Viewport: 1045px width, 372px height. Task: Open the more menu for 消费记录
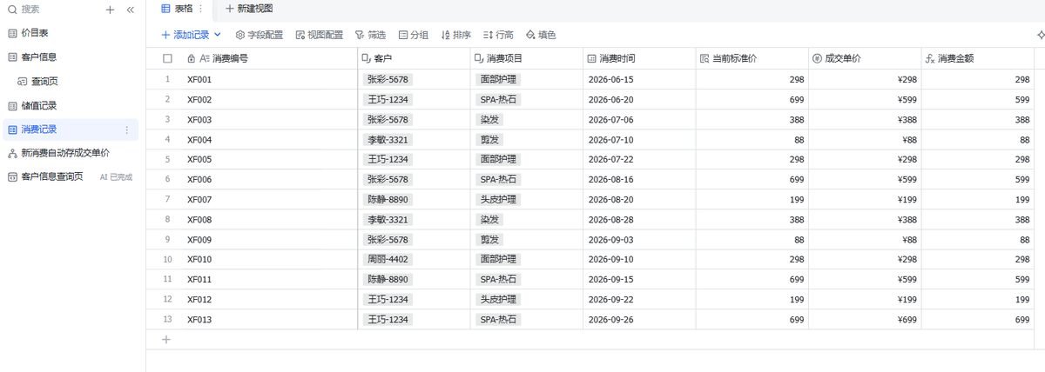pos(127,130)
